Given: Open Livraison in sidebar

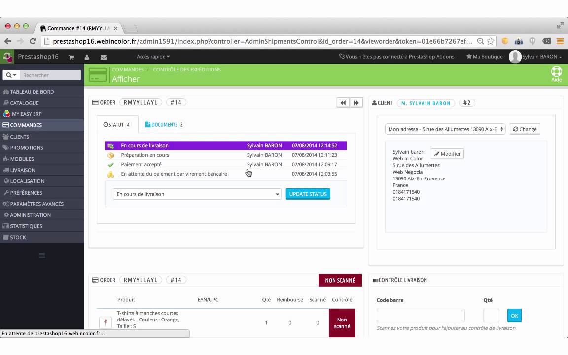Looking at the screenshot, I should point(42,170).
